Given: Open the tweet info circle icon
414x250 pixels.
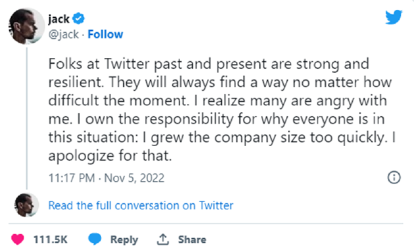Looking at the screenshot, I should 394,178.
